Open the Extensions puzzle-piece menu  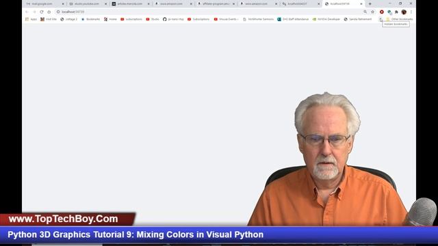396,12
